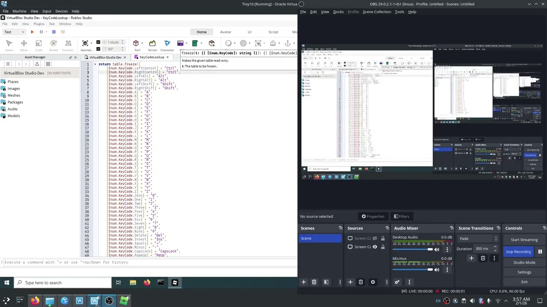Open scene filters icon in Scenes dock
Screen dimensions: 547x307
(x=326, y=282)
